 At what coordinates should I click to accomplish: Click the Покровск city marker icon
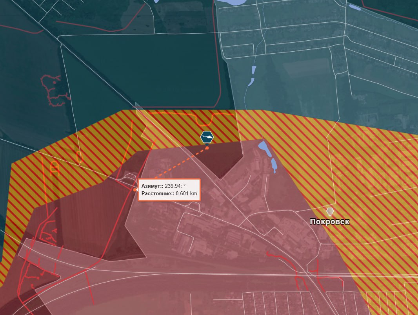[330, 212]
